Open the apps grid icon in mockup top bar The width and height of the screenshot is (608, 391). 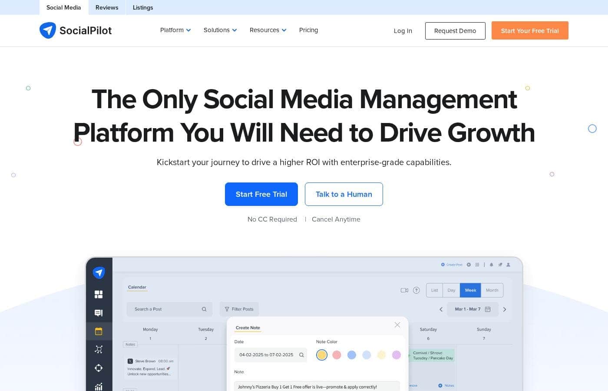(x=477, y=265)
